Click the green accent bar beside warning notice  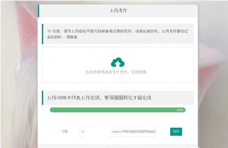click(43, 34)
